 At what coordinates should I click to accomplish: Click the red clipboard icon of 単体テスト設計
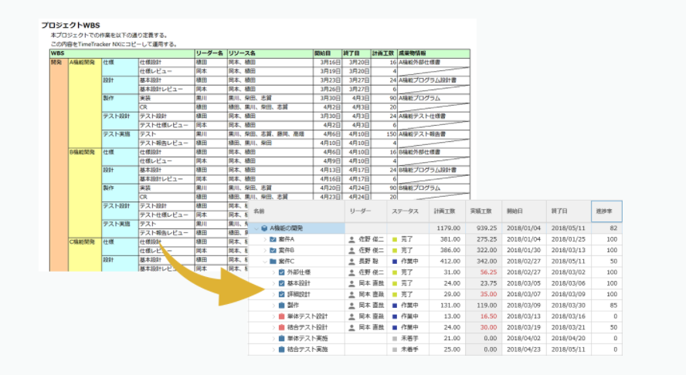click(x=282, y=316)
